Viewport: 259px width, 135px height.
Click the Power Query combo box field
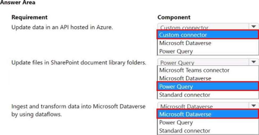click(x=203, y=62)
